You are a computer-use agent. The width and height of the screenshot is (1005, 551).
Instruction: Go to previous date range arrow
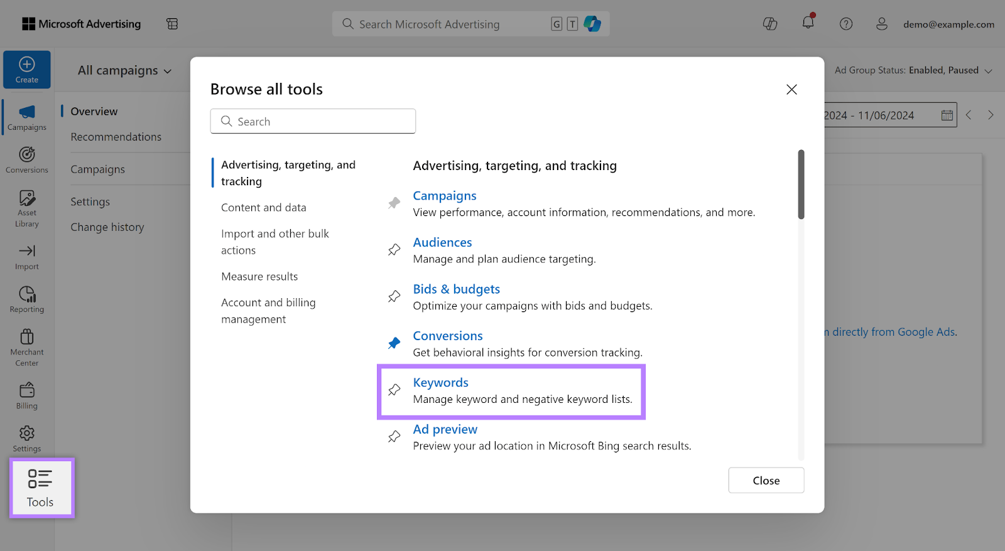969,115
